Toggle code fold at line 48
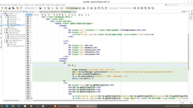The height and width of the screenshot is (108, 193). pyautogui.click(x=30, y=83)
